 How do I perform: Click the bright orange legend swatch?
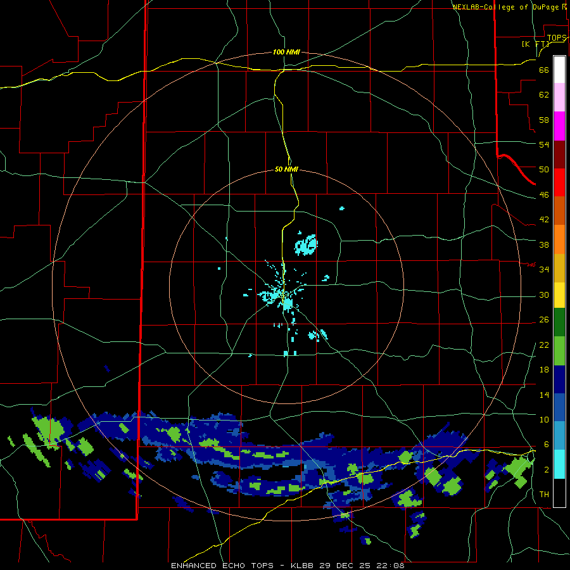[559, 239]
